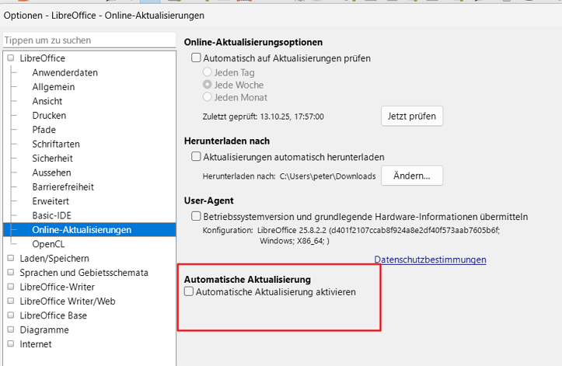This screenshot has height=366, width=562.
Task: Click the 'Tippen um zu suchen' search field
Action: pyautogui.click(x=89, y=40)
